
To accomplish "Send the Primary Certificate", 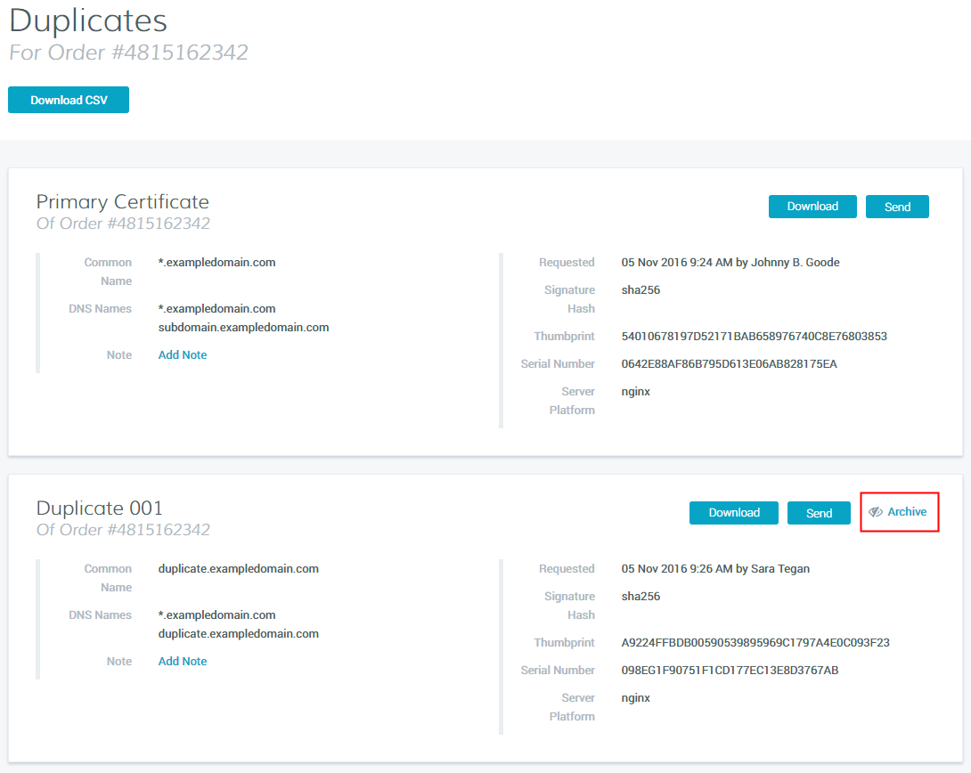I will pyautogui.click(x=897, y=207).
